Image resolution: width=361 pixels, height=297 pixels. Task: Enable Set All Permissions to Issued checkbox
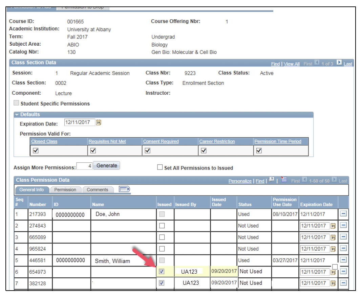click(x=160, y=167)
